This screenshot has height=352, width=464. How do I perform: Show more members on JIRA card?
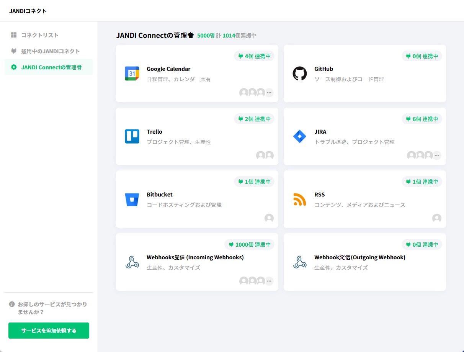pos(437,156)
